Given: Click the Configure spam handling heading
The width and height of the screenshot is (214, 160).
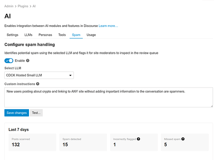Looking at the screenshot, I should click(x=29, y=44).
